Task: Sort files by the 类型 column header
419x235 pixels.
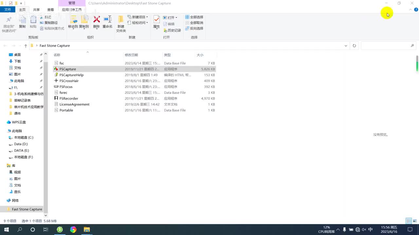Action: [178, 55]
